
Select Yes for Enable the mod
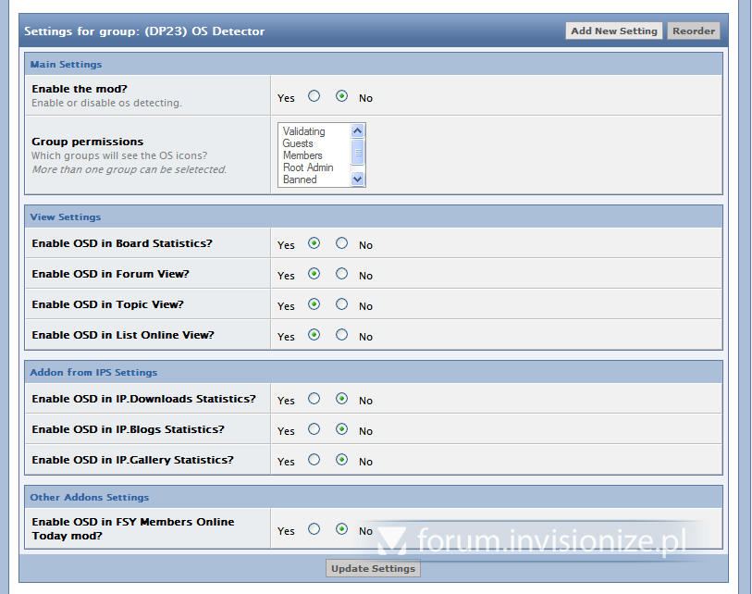point(314,96)
